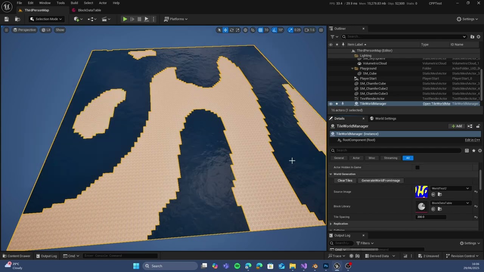Open the toolbar Settings menu at top right
484x272 pixels.
467,19
